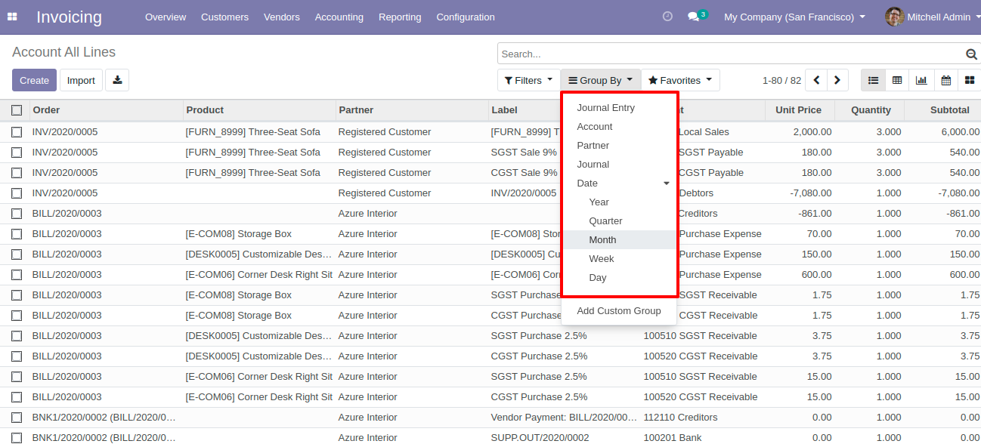
Task: Switch to list view
Action: click(x=873, y=80)
